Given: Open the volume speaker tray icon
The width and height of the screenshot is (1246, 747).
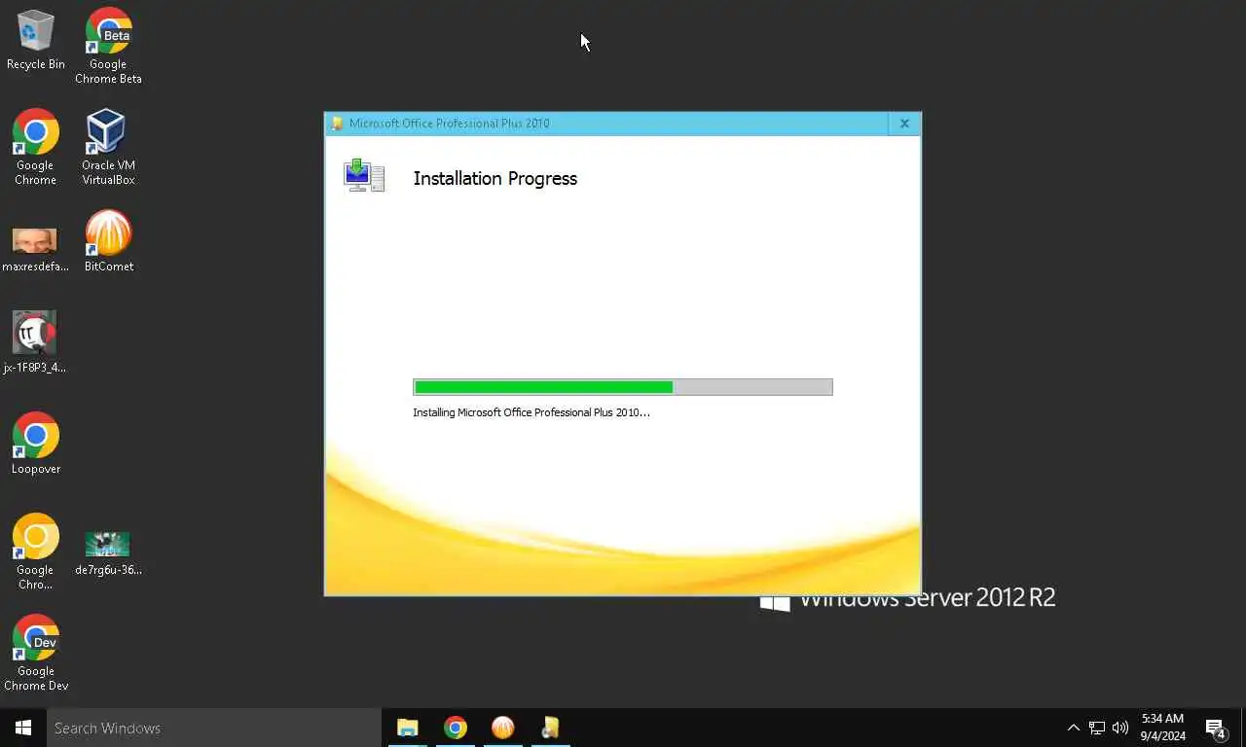Looking at the screenshot, I should [1120, 728].
